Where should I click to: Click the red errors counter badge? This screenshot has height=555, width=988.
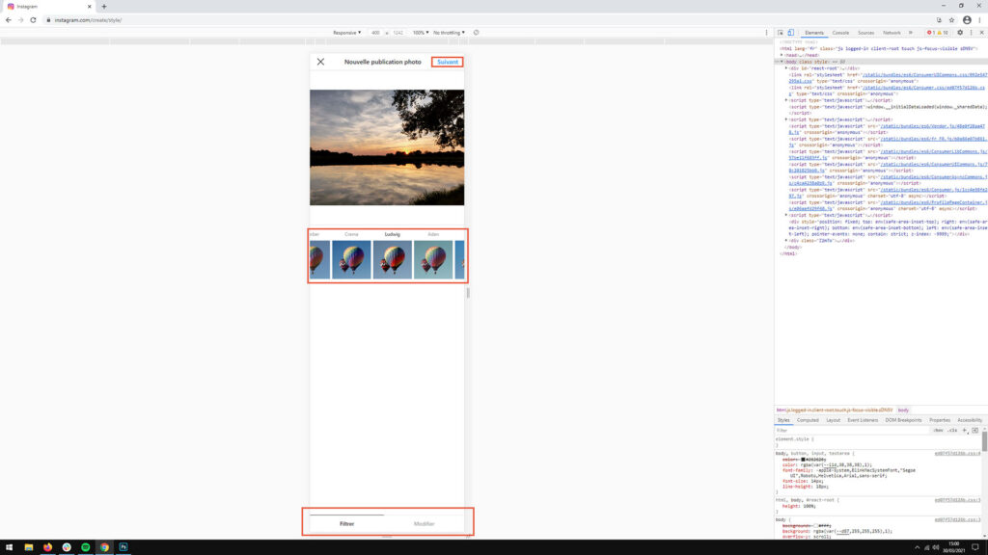[931, 33]
